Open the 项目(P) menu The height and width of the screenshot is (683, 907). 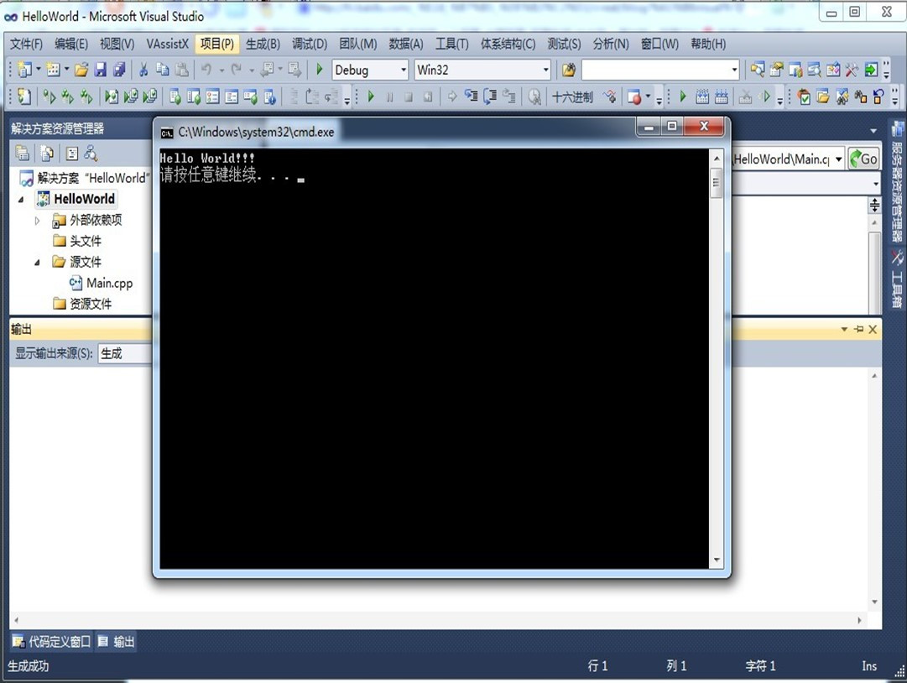click(217, 44)
